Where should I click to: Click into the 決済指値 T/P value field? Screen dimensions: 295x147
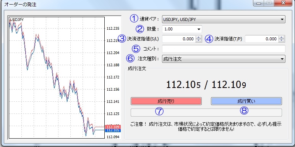pyautogui.click(x=262, y=39)
